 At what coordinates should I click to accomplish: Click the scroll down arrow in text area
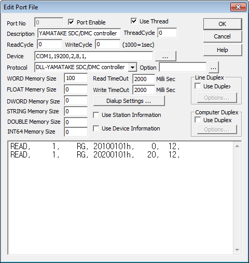237,250
